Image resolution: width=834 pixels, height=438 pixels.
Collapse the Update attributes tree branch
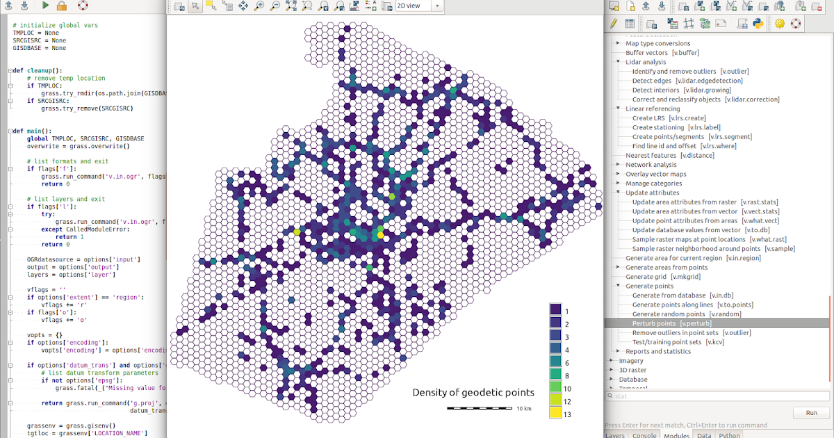pos(617,193)
